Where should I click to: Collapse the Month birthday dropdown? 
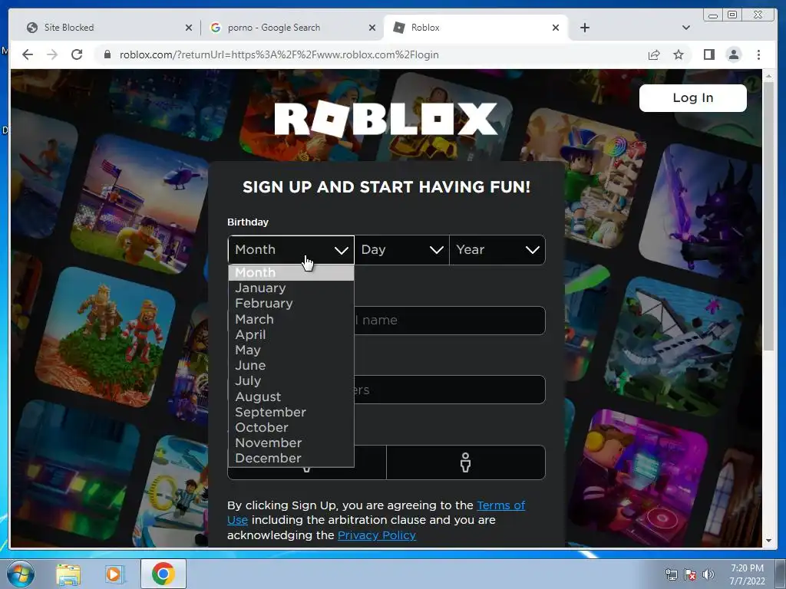pos(291,250)
